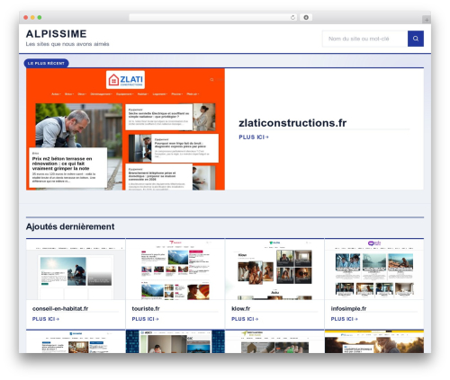Click 'Plus ici' under klow.fr

click(x=245, y=319)
